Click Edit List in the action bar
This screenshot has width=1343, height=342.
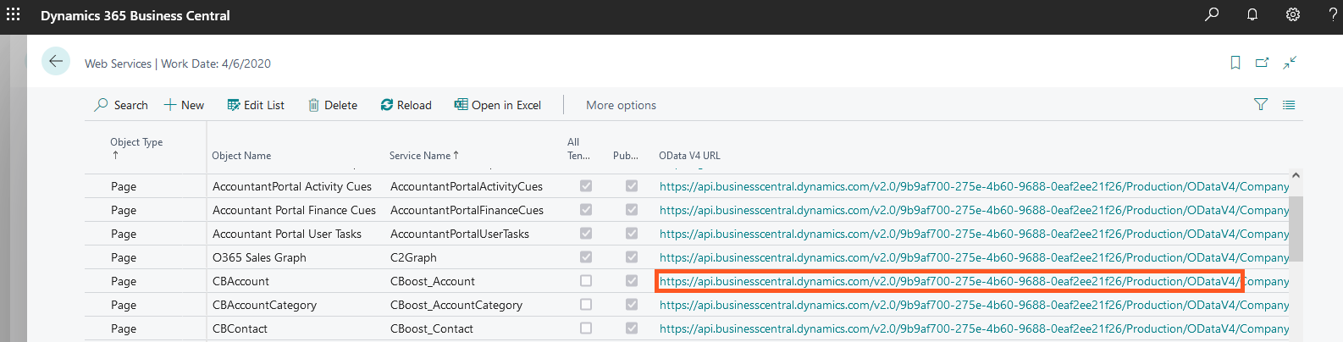256,105
